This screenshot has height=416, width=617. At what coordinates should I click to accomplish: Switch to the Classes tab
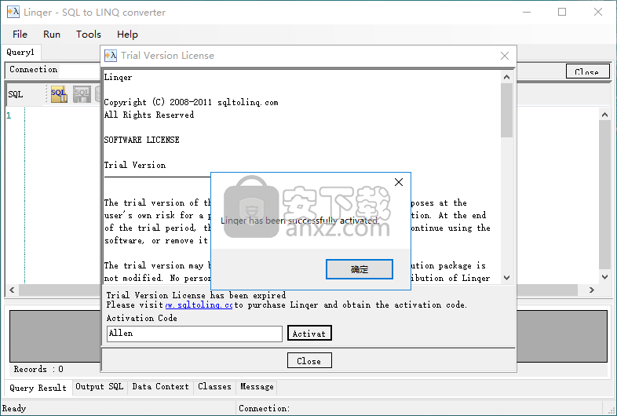click(214, 386)
